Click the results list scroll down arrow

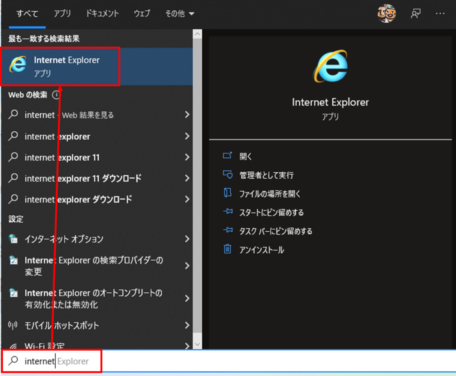click(x=197, y=344)
